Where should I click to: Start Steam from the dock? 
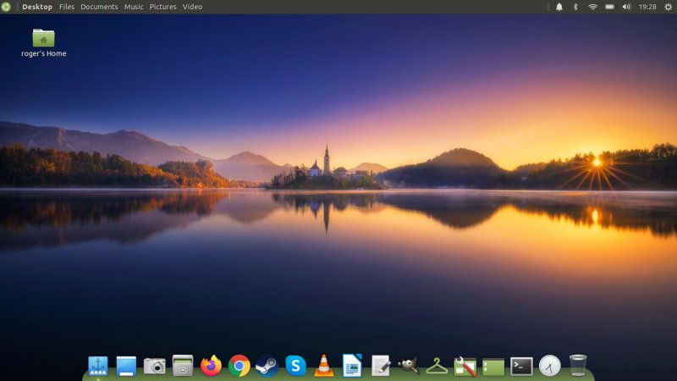(x=267, y=366)
